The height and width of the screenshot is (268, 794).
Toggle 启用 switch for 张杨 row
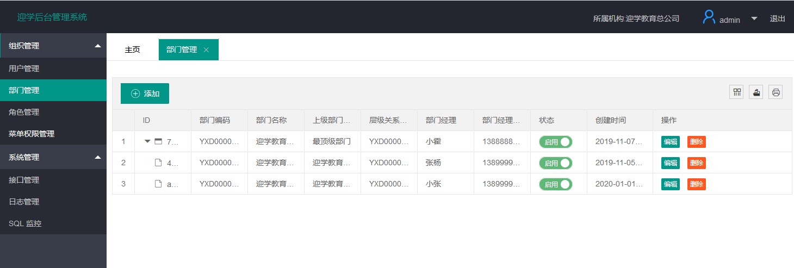pyautogui.click(x=556, y=163)
